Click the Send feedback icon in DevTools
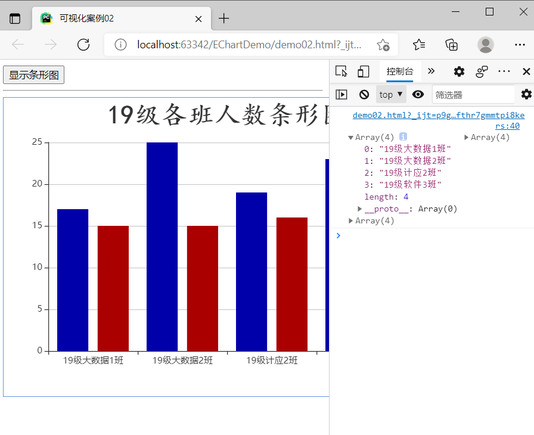The height and width of the screenshot is (435, 534). pos(482,71)
